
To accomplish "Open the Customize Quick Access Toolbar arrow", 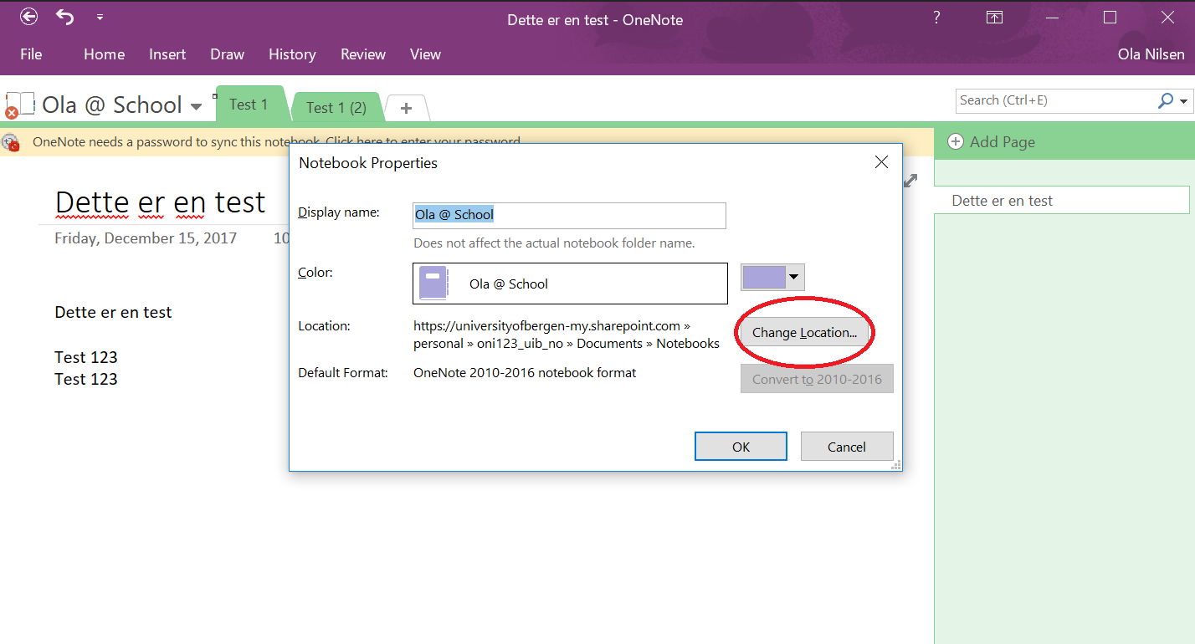I will click(x=100, y=18).
